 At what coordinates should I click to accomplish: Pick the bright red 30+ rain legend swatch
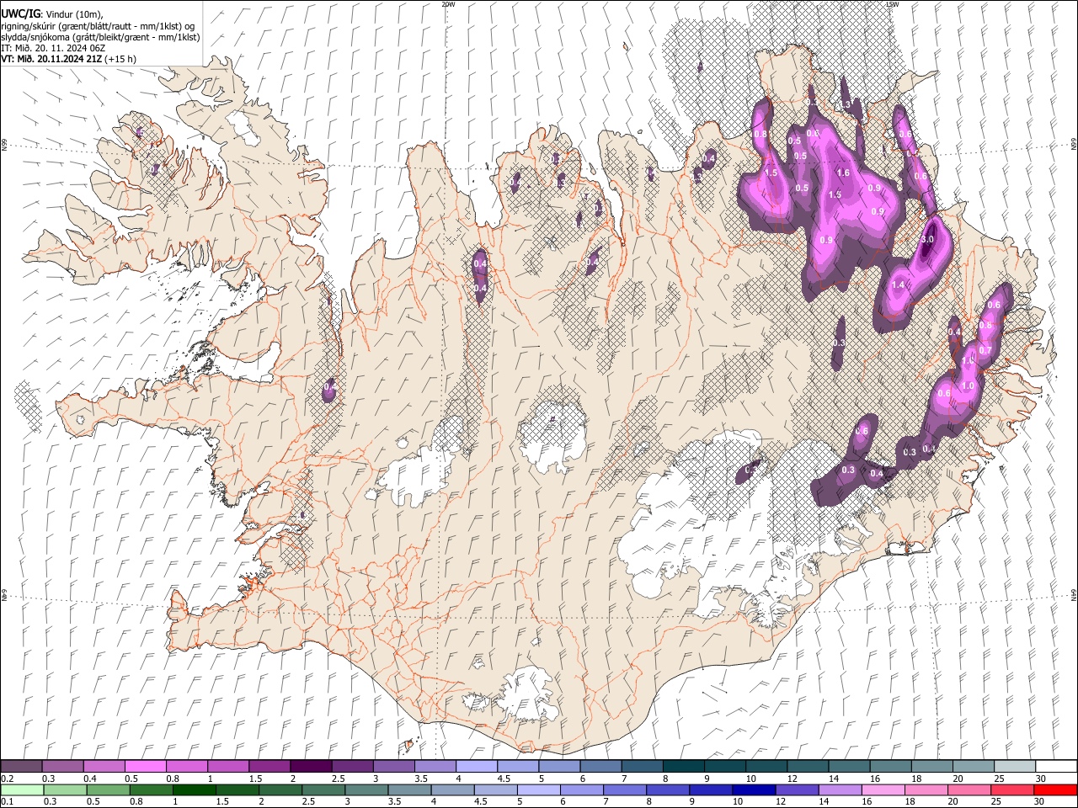pos(1055,789)
